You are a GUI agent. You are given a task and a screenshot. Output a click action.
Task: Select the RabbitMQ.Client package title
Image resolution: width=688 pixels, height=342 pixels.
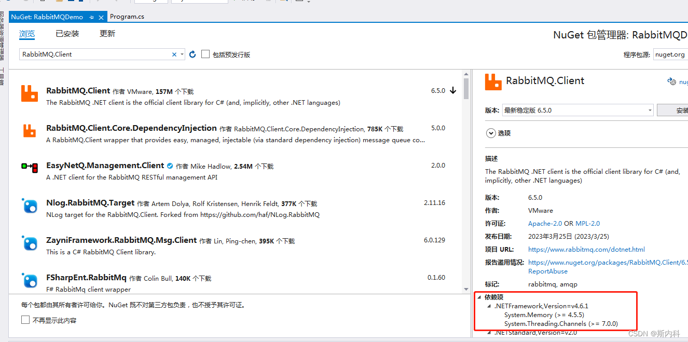(78, 91)
